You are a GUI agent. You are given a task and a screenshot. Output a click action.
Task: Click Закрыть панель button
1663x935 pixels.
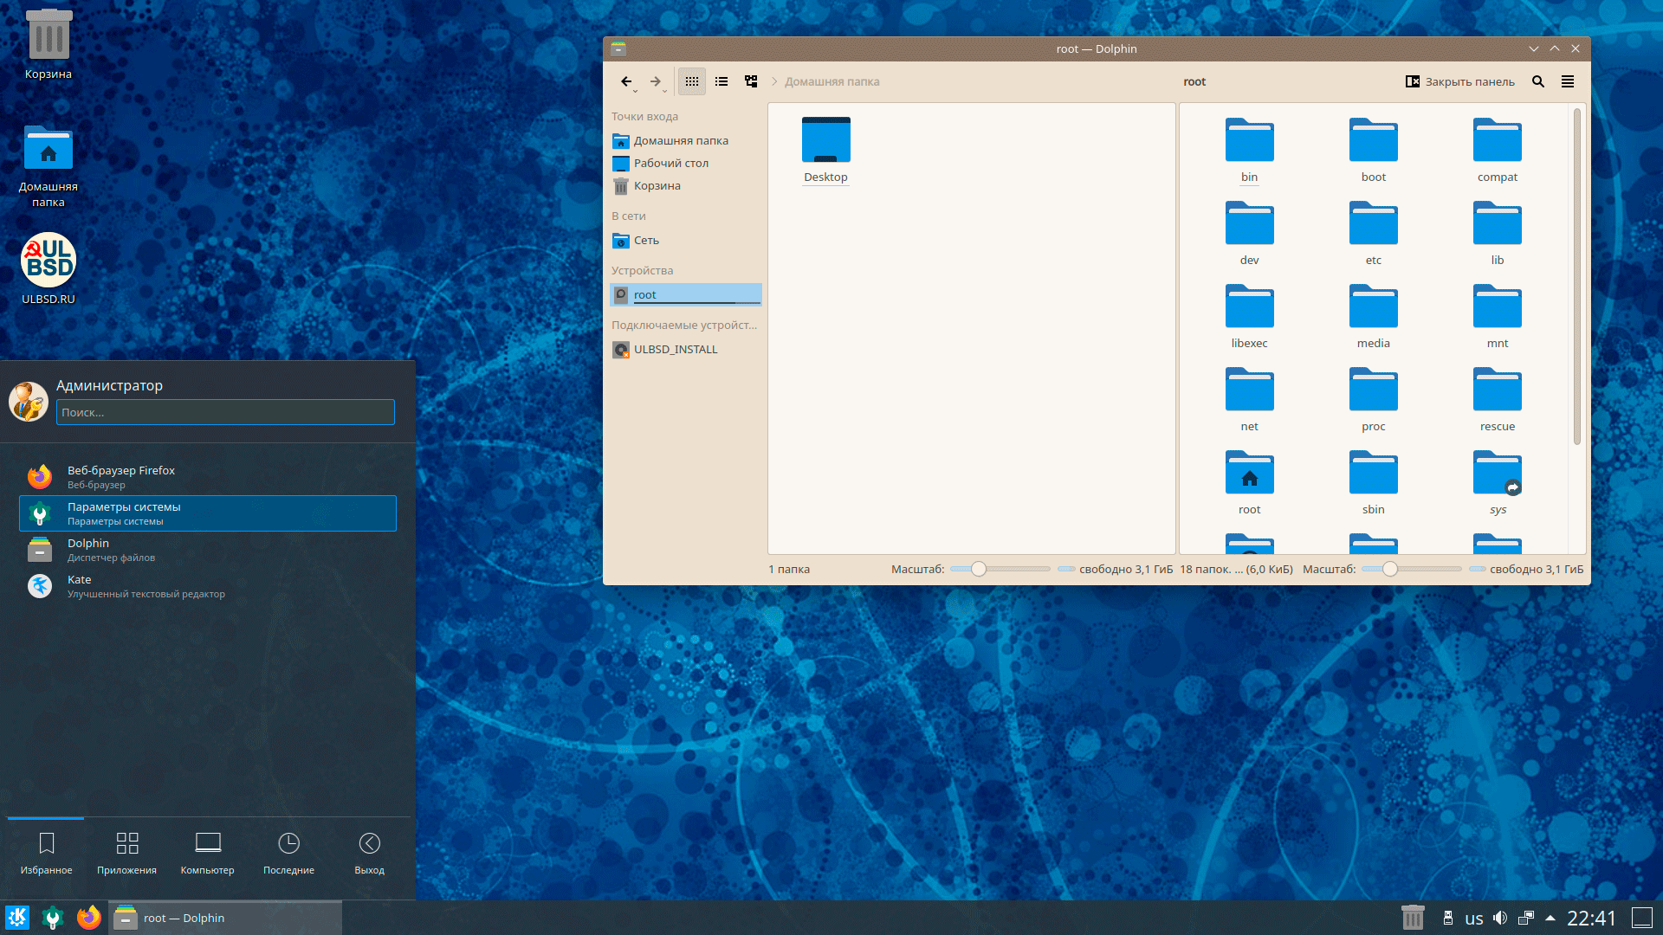click(1460, 81)
